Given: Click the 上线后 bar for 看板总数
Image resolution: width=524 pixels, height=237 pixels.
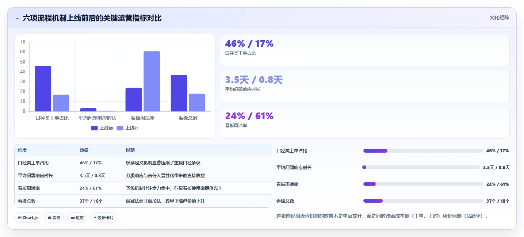Looking at the screenshot, I should click(x=197, y=103).
